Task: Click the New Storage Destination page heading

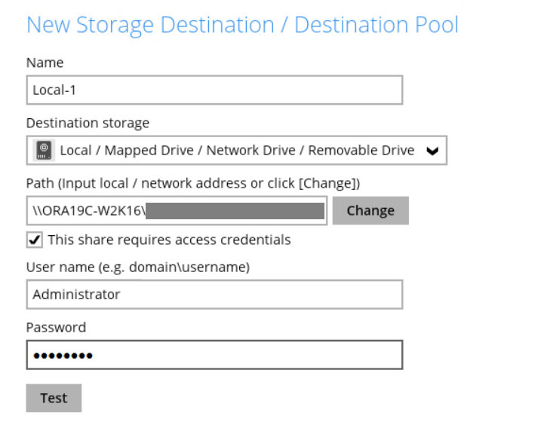Action: (242, 25)
